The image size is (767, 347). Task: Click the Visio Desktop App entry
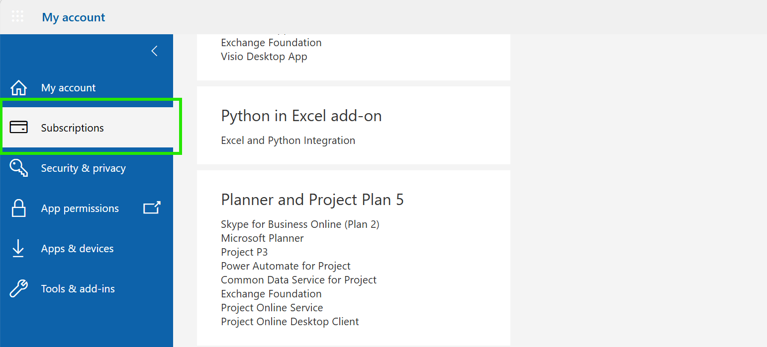264,57
